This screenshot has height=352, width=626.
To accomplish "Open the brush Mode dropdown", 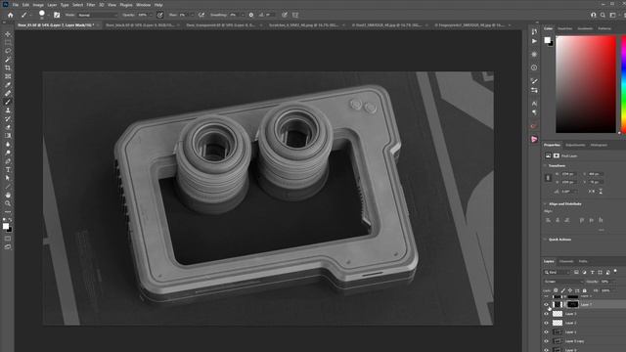I will (x=98, y=16).
